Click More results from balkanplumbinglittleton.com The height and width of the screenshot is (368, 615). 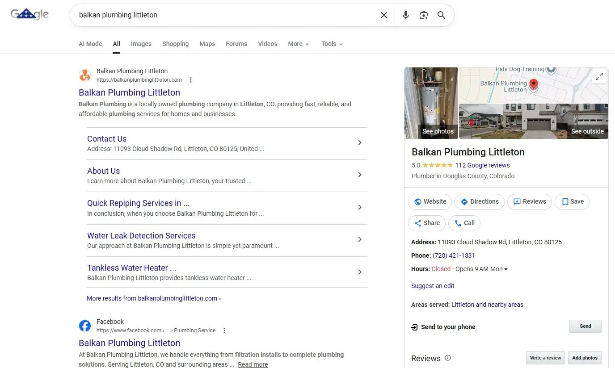pos(154,298)
